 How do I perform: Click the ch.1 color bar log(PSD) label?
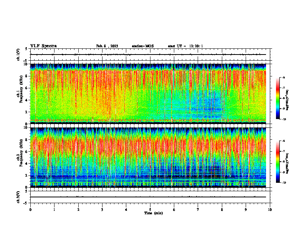[x=287, y=100]
